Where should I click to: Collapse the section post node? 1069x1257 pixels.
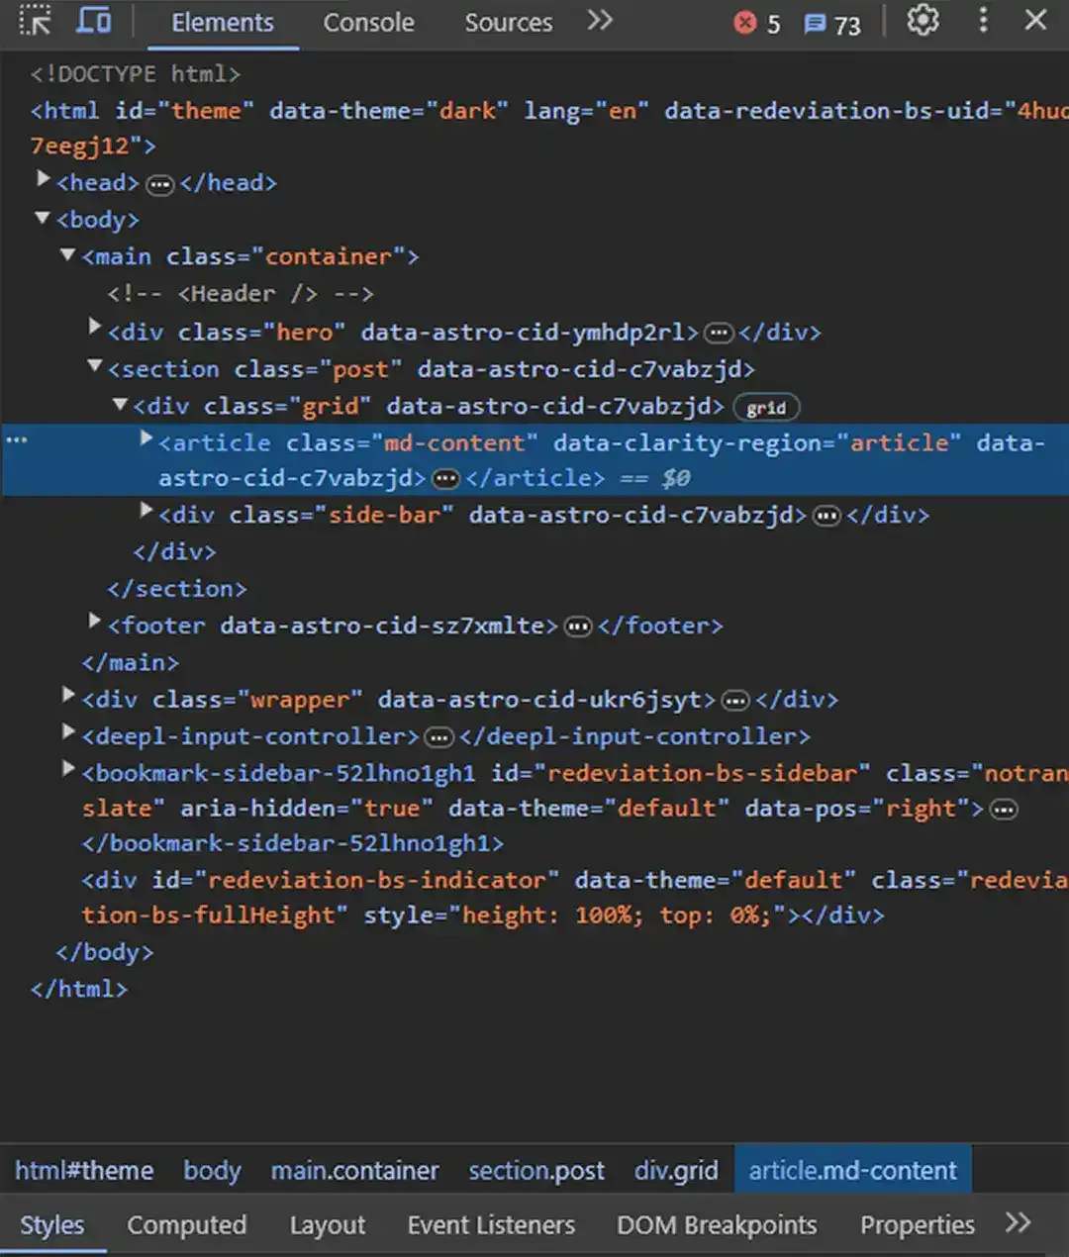click(x=95, y=367)
